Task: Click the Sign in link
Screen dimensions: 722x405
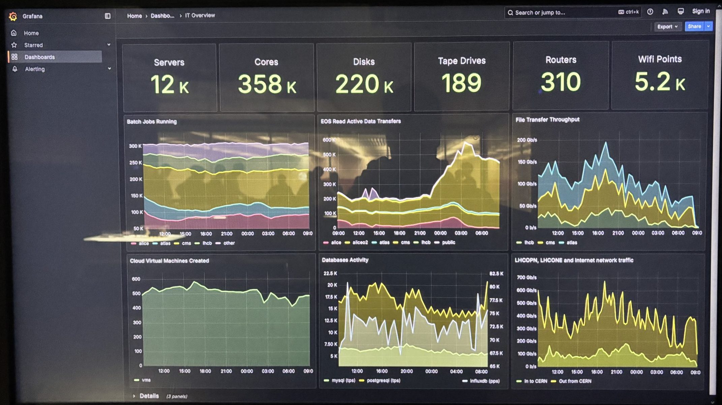Action: (701, 11)
